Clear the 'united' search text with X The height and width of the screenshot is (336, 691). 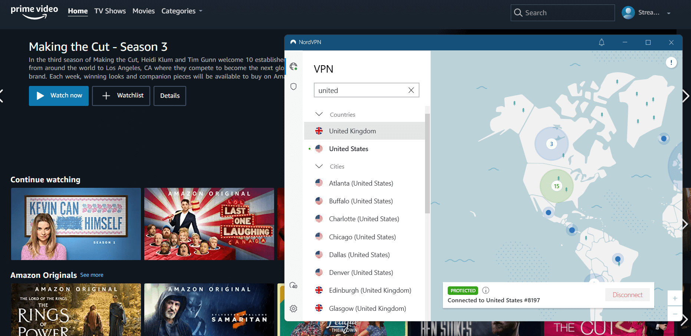tap(411, 90)
